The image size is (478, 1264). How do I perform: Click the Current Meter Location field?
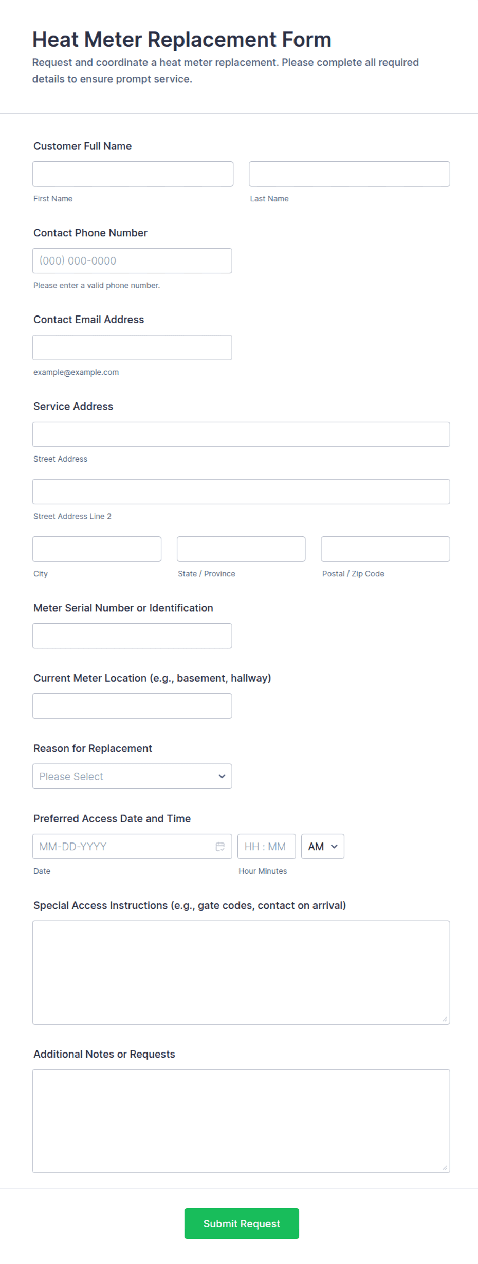[132, 706]
